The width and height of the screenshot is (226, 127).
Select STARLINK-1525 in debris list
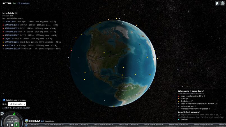pos(11,28)
